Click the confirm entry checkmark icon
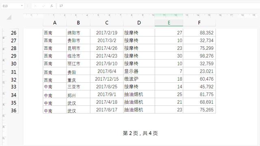The width and height of the screenshot is (260, 146). pos(43,6)
